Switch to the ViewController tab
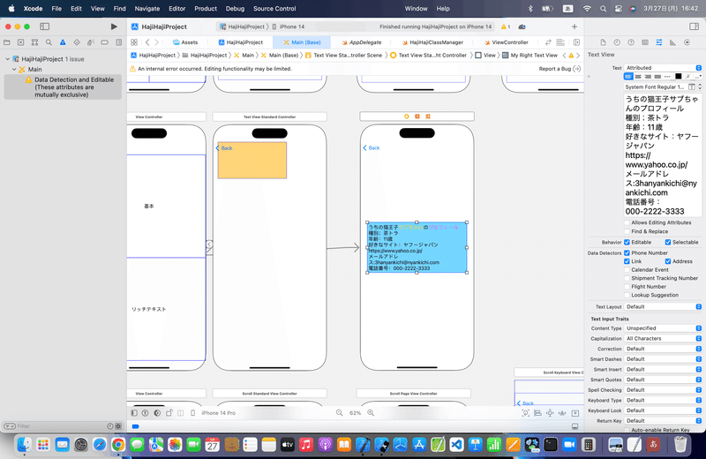Image resolution: width=706 pixels, height=459 pixels. (506, 42)
